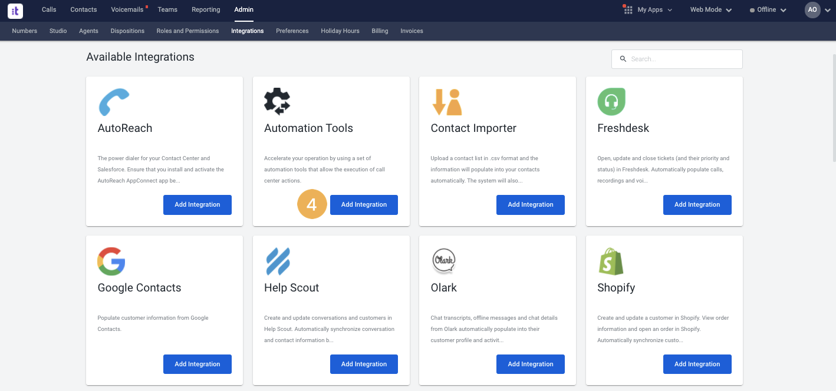The height and width of the screenshot is (391, 836).
Task: Add the Google Contacts integration
Action: pos(198,365)
